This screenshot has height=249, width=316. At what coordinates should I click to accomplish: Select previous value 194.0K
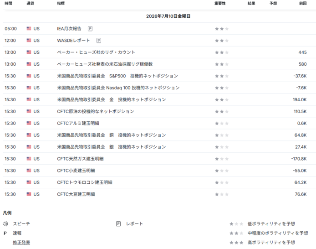[x=300, y=100]
